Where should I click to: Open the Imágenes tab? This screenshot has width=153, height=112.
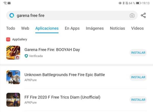[95, 28]
